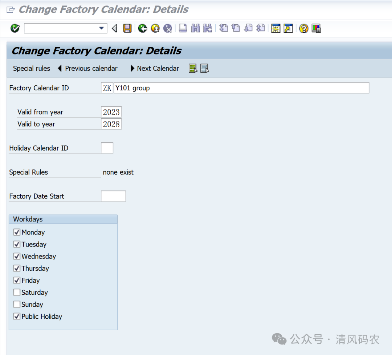Go to Next Calendar
This screenshot has width=392, height=355.
click(x=155, y=69)
